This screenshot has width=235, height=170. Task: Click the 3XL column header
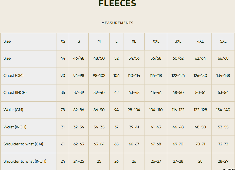(x=178, y=41)
